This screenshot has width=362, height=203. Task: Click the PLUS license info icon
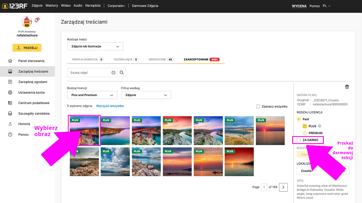click(x=320, y=126)
